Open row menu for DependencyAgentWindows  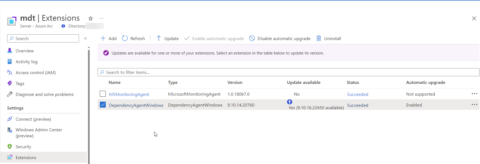tap(474, 105)
